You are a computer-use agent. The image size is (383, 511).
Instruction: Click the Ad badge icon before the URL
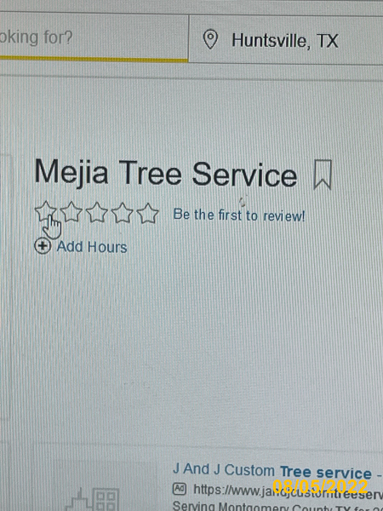179,489
